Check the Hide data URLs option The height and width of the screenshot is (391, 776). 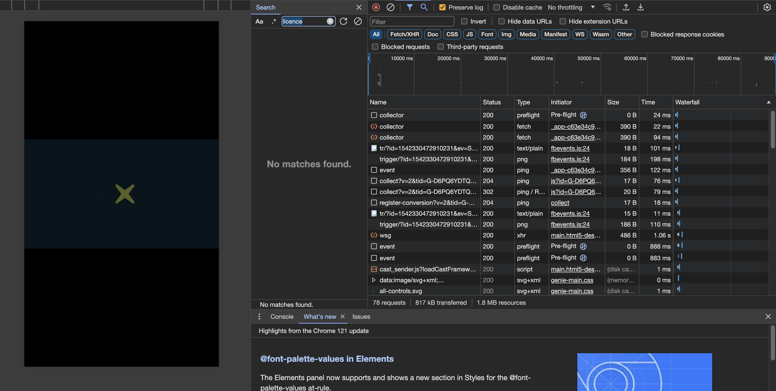point(502,21)
